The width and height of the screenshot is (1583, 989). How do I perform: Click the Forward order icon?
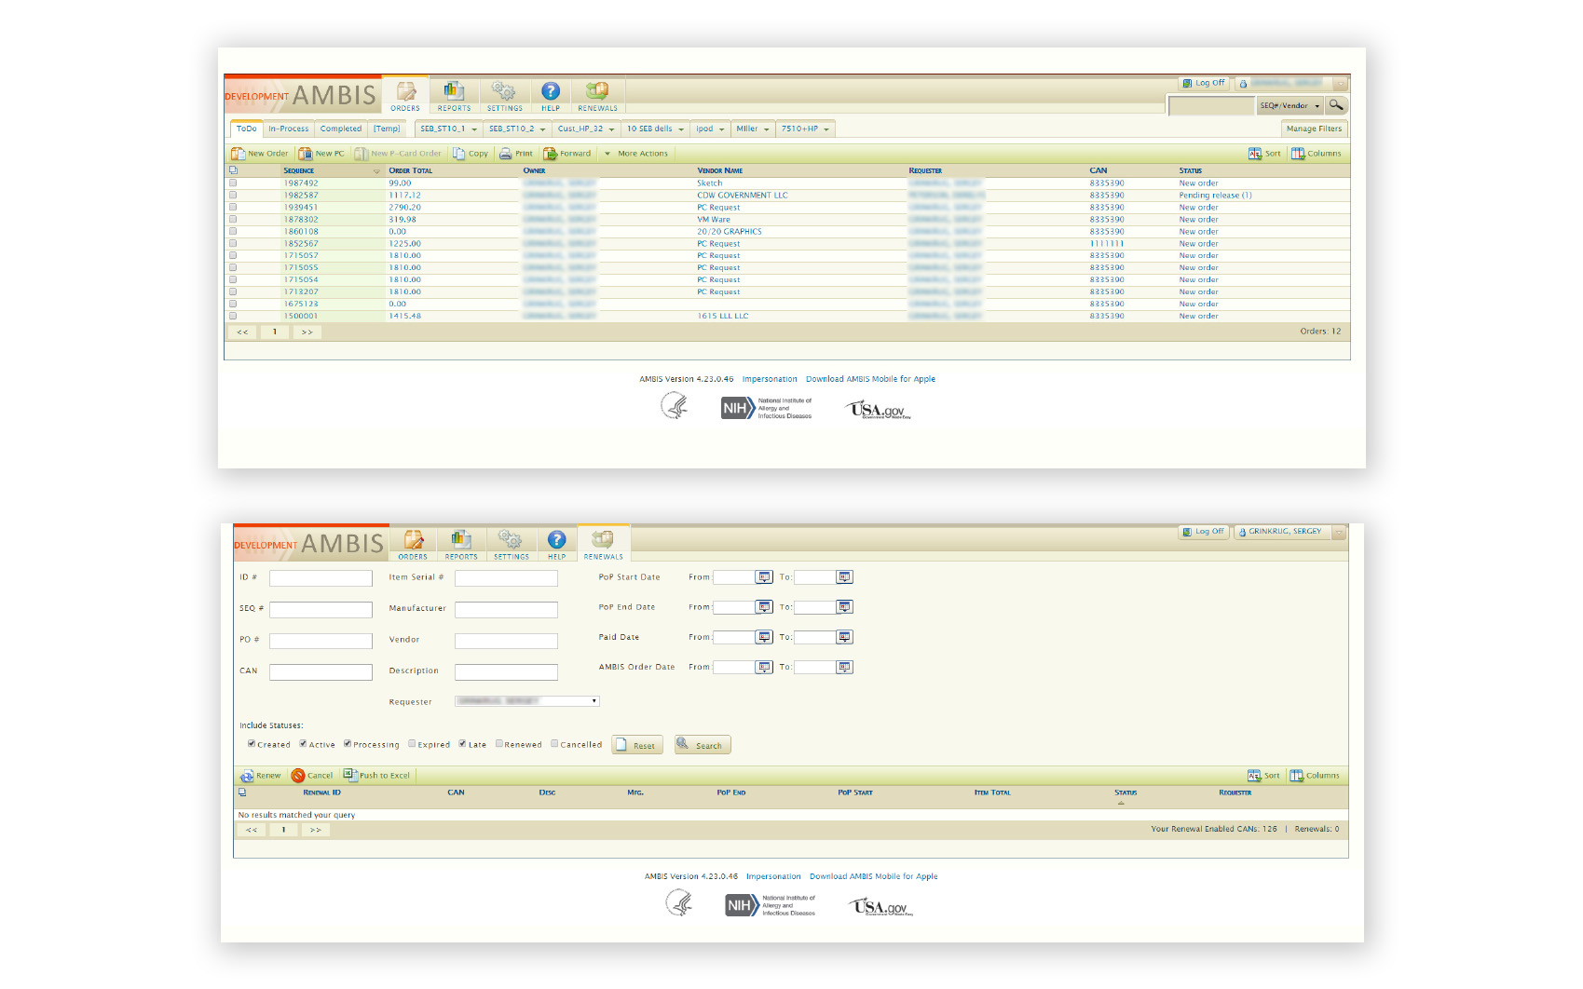[551, 154]
